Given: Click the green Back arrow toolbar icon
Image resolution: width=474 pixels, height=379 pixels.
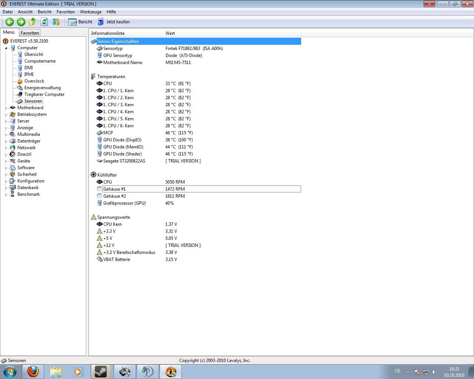Looking at the screenshot, I should (x=10, y=22).
